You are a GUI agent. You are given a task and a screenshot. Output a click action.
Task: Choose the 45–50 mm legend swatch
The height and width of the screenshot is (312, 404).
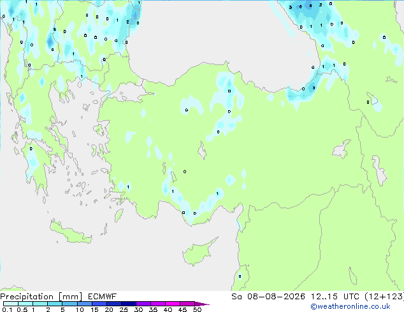[187, 304]
